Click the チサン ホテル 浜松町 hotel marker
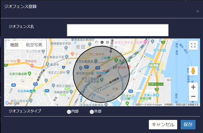The height and width of the screenshot is (133, 203). point(146,42)
